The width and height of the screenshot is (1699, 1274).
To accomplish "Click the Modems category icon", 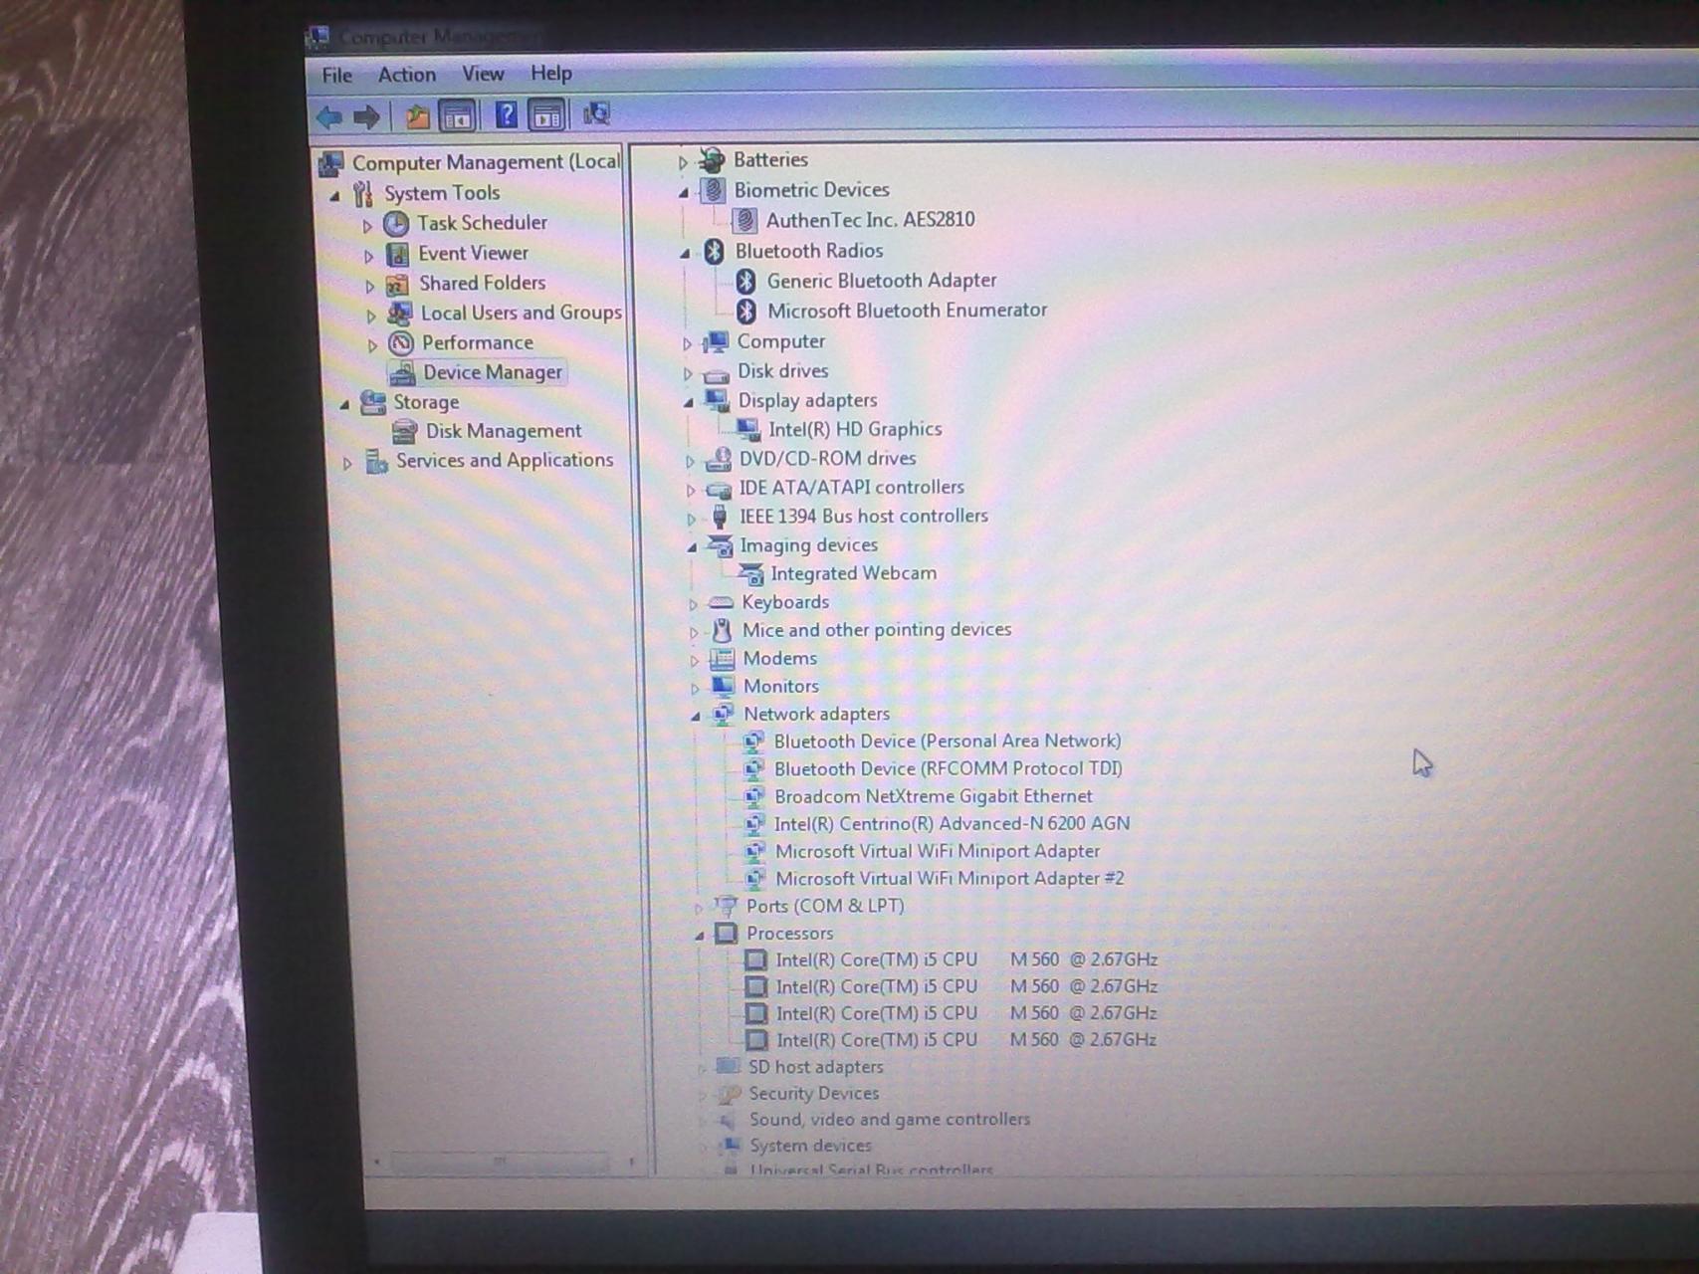I will [722, 659].
